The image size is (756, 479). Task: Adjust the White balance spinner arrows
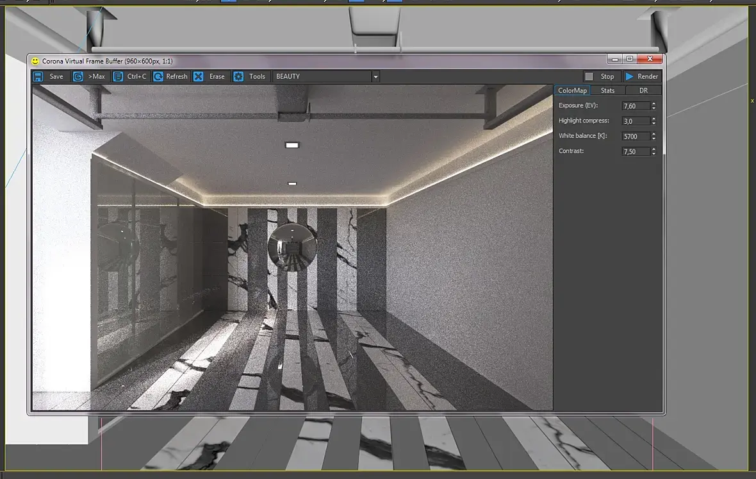pos(653,136)
